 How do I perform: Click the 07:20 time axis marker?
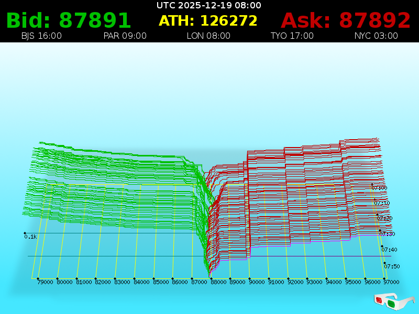coord(384,218)
